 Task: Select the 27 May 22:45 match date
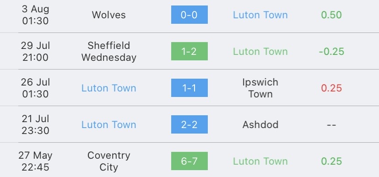tap(35, 161)
